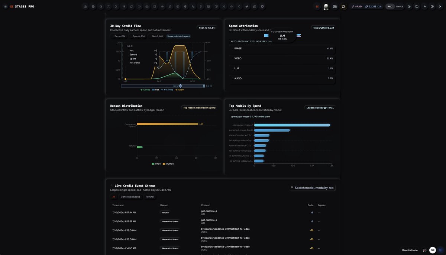Select the 3D cube icon in toolbar
This screenshot has height=255, width=446.
tap(178, 6)
